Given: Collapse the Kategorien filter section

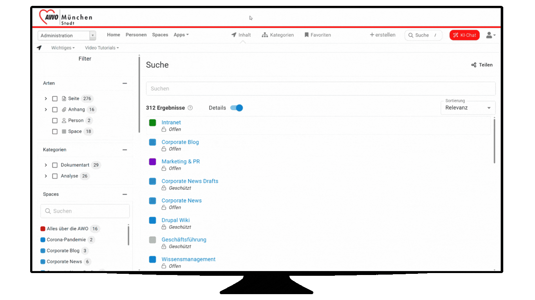Looking at the screenshot, I should 125,150.
